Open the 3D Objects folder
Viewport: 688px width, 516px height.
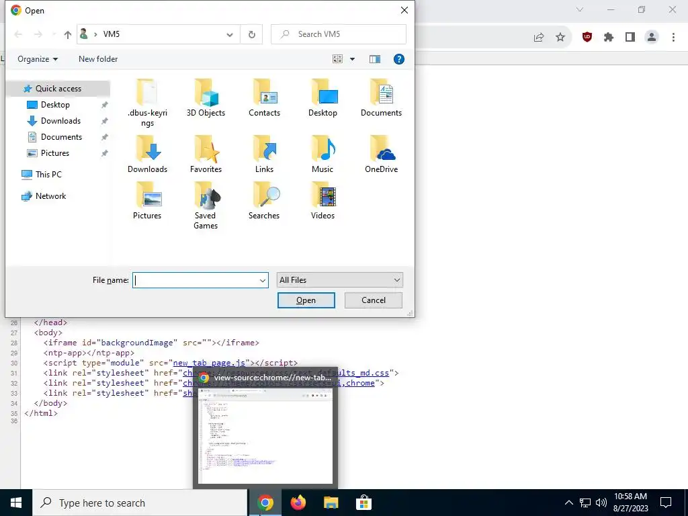(x=206, y=98)
